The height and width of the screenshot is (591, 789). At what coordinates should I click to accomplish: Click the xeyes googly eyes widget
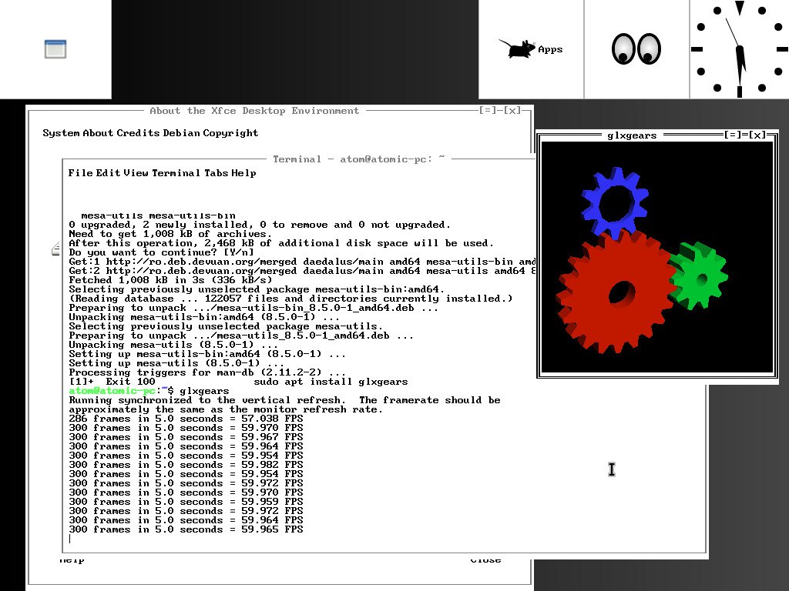636,49
